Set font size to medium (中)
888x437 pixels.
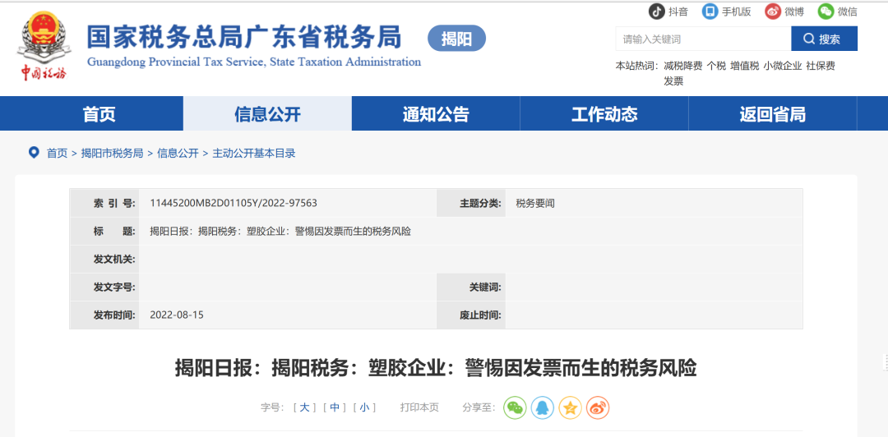click(334, 407)
